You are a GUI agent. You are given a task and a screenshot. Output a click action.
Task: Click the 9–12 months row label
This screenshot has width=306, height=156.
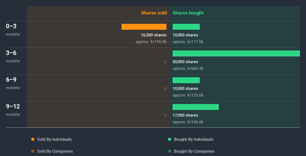13,110
